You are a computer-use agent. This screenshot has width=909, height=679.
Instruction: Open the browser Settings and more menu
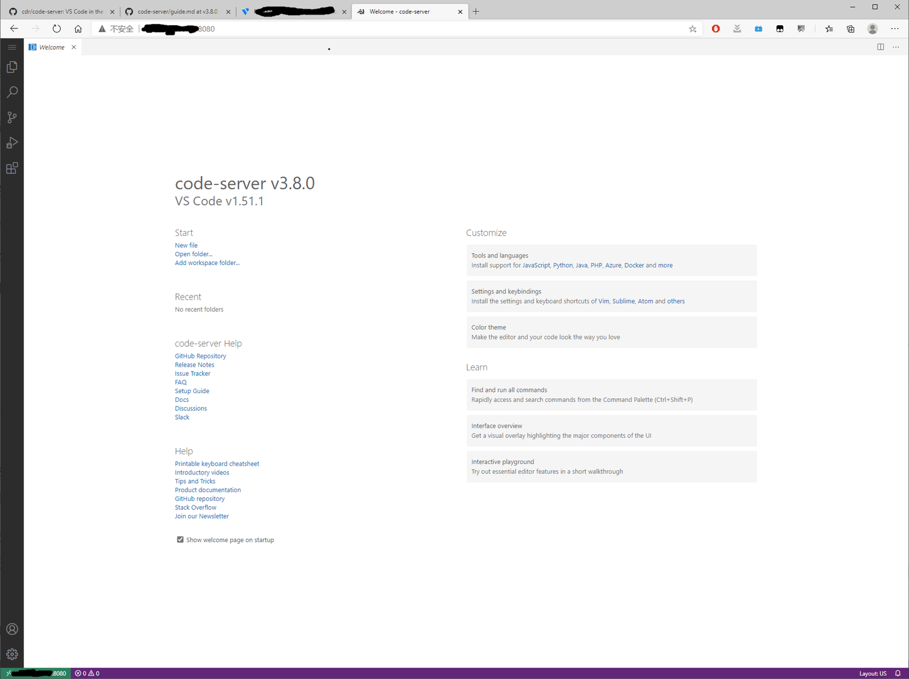(x=896, y=28)
